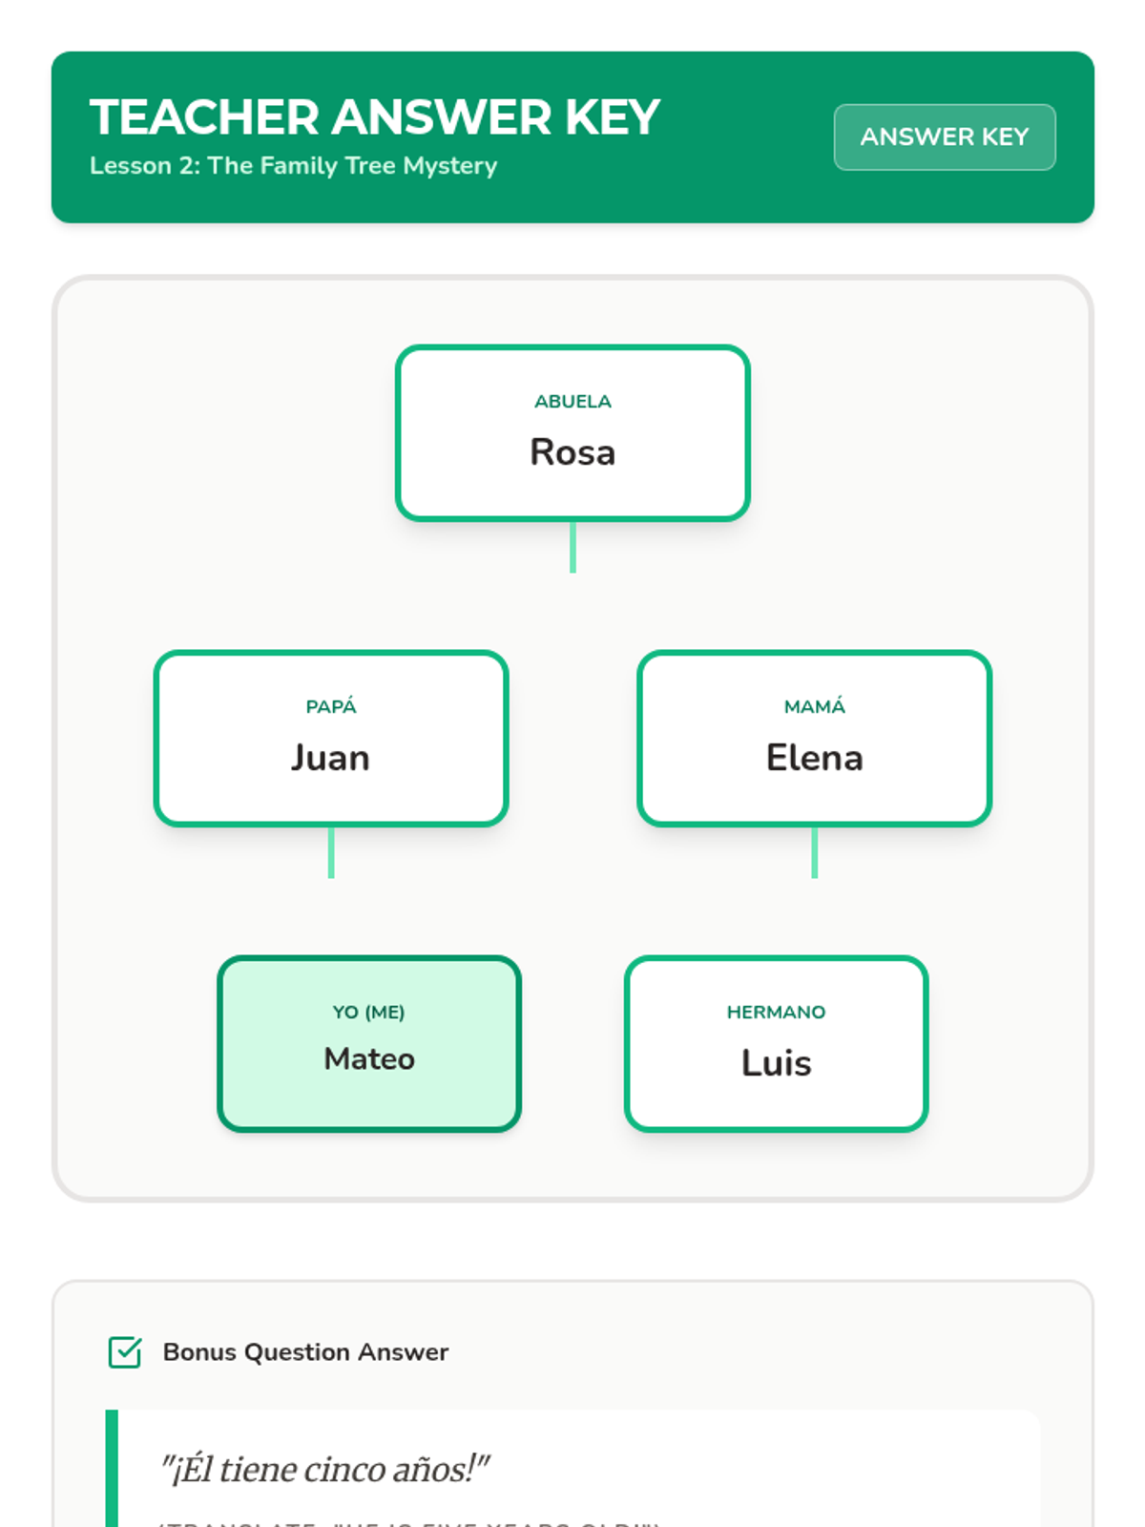Click the ABUELA label text
The image size is (1145, 1527).
coord(572,402)
